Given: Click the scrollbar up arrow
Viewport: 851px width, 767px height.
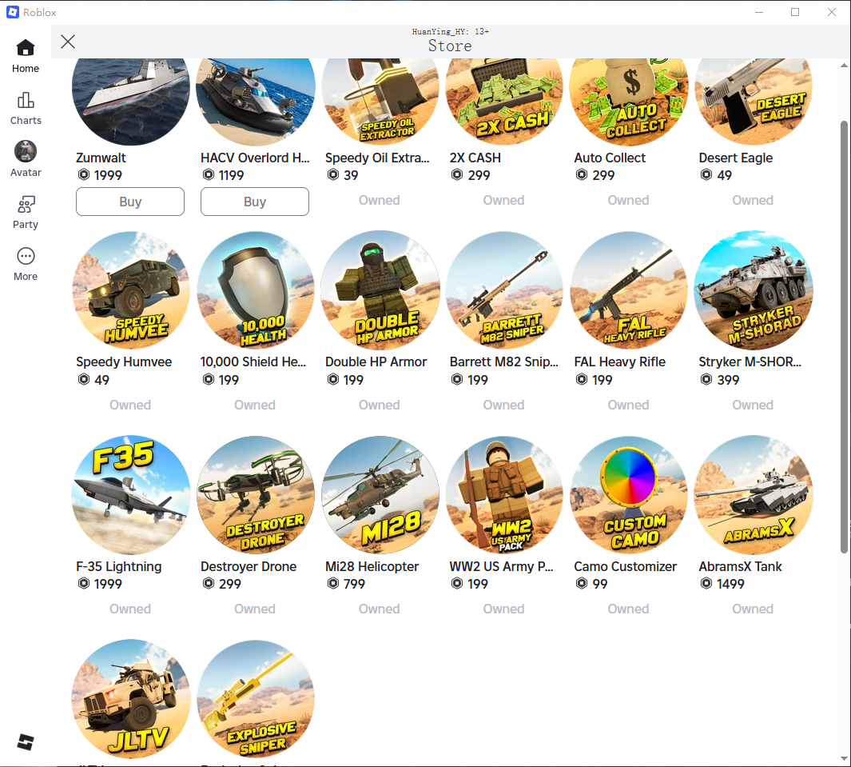Looking at the screenshot, I should pos(844,66).
